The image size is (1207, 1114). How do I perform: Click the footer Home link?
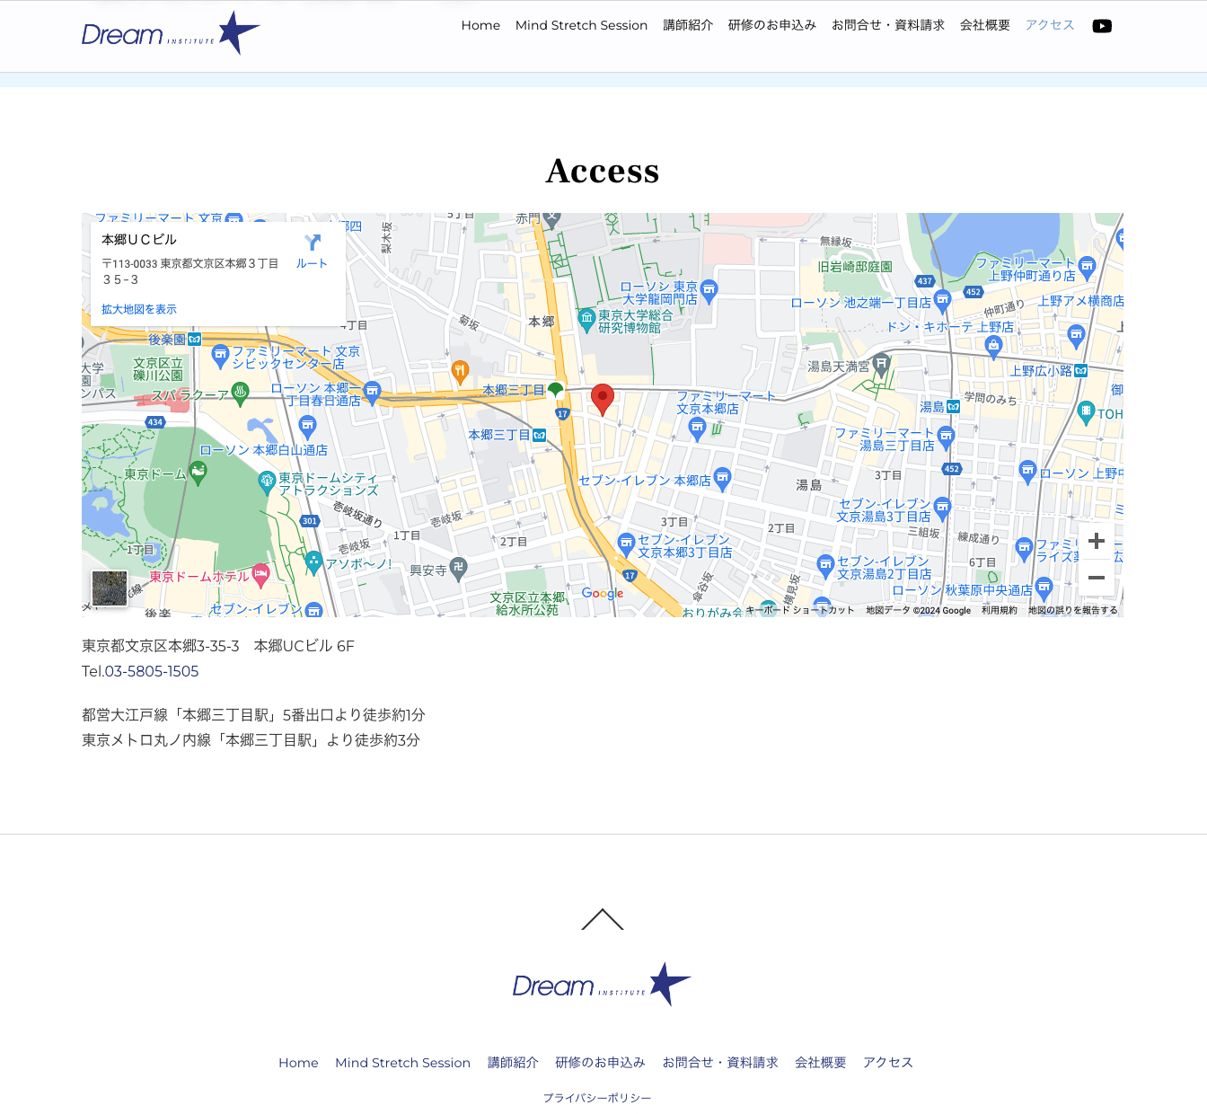coord(298,1063)
